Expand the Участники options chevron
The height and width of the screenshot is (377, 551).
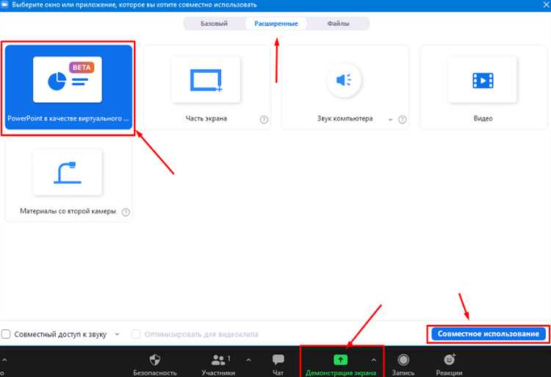pyautogui.click(x=249, y=360)
